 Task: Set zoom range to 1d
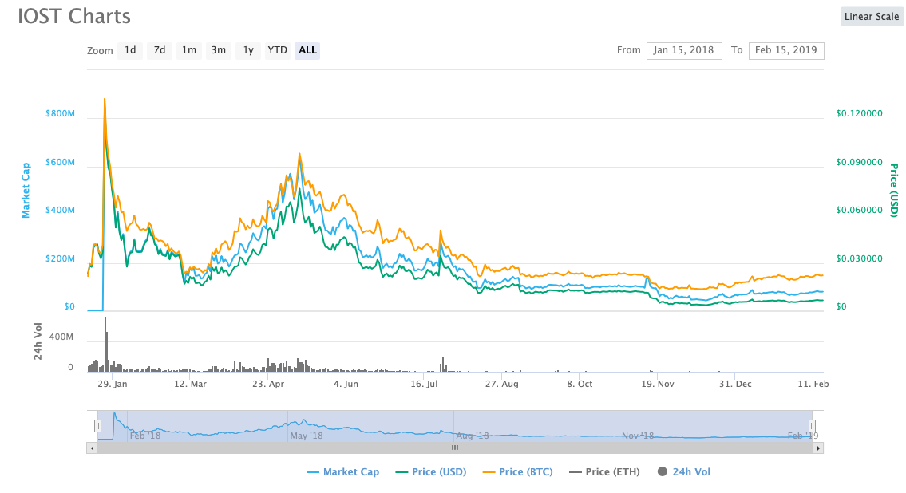[130, 50]
